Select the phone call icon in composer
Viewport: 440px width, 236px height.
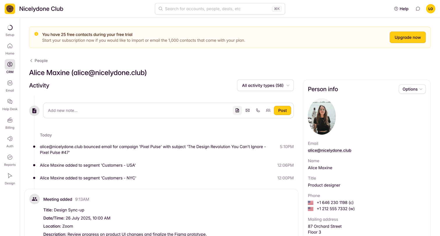coord(258,110)
